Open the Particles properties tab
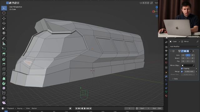 click(166, 80)
